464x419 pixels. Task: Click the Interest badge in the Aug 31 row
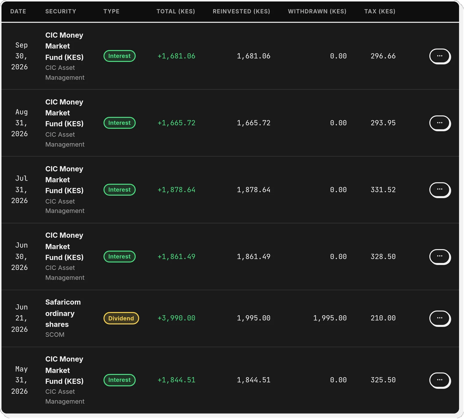[119, 123]
